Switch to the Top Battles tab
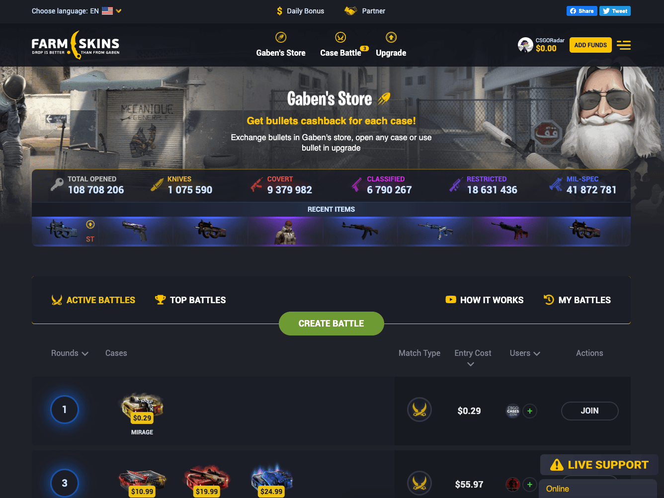Viewport: 664px width, 498px height. 190,300
